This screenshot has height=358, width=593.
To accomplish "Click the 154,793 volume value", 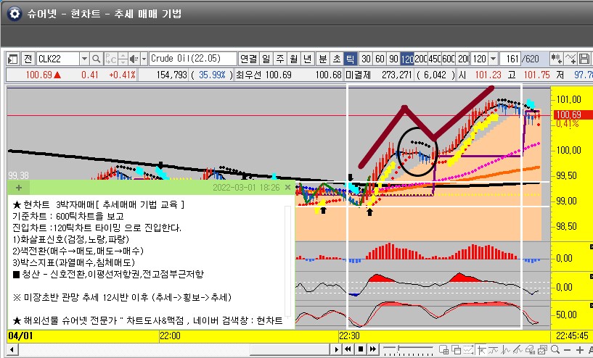I will 172,75.
